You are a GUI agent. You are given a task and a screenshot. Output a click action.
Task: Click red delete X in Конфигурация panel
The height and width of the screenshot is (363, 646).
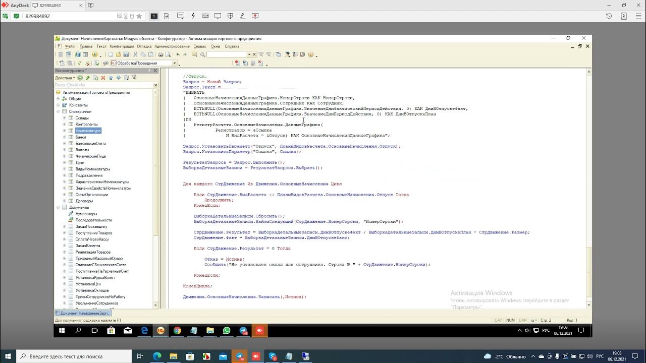[x=103, y=78]
